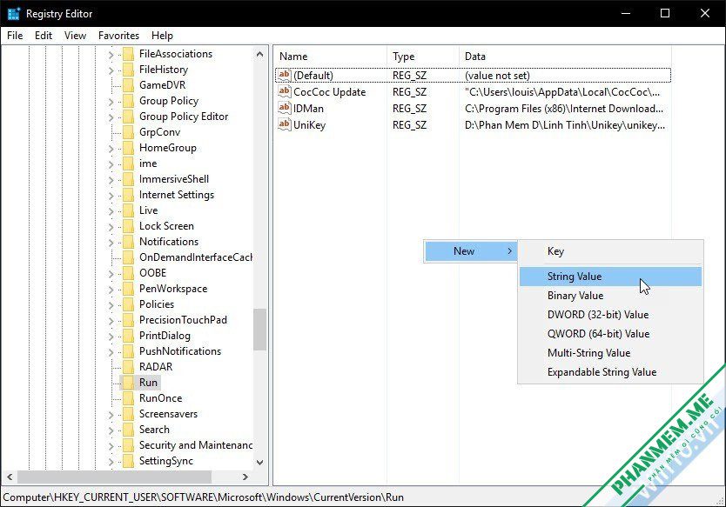Screen dimensions: 726x507
Task: Click the Group Policy Editor folder icon
Action: [x=128, y=117]
